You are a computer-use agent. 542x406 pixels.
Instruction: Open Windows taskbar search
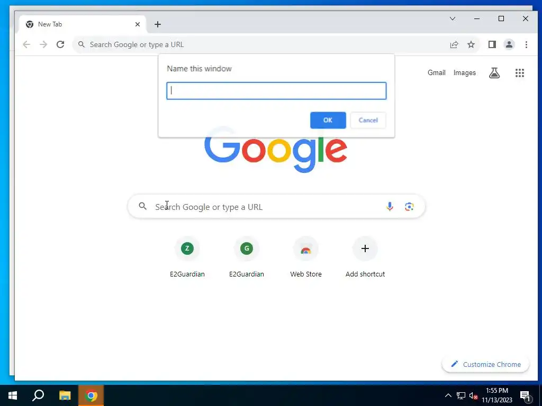click(38, 395)
